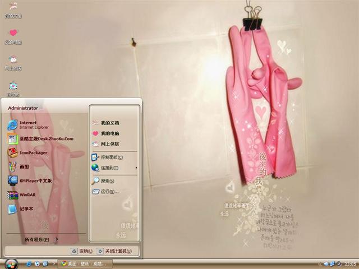Switch to the 桌面 - 壁纸 - 桌酷 taskbar window
Screen dimensions: 359x269
85,264
